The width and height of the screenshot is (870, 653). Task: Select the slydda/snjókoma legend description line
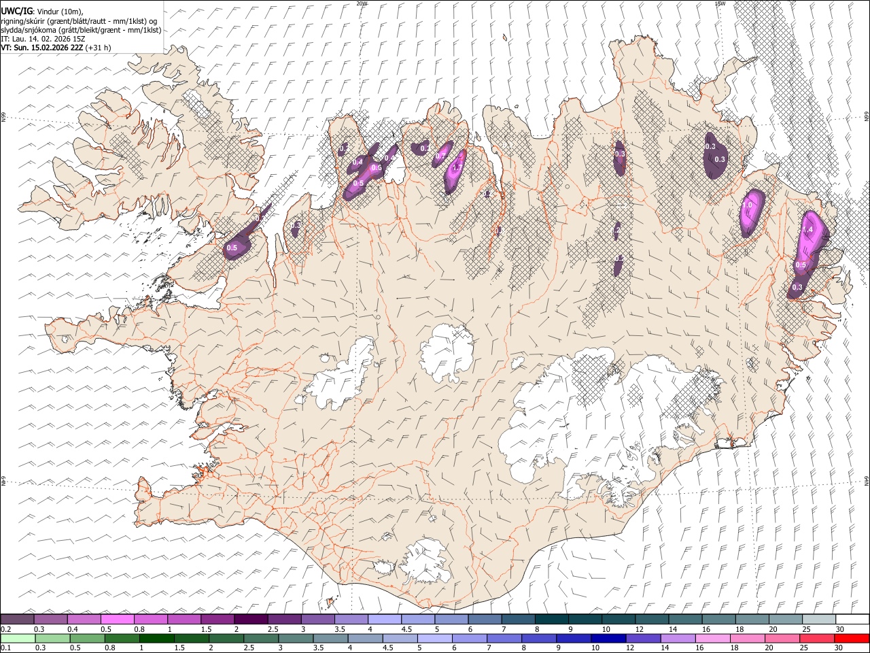81,30
